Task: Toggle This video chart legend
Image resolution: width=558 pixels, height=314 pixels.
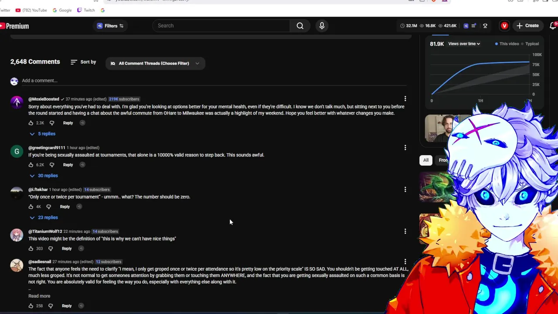Action: pos(507,44)
